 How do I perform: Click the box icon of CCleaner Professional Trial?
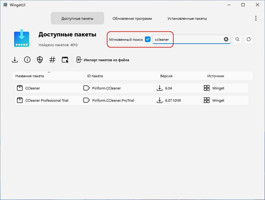tap(20, 100)
